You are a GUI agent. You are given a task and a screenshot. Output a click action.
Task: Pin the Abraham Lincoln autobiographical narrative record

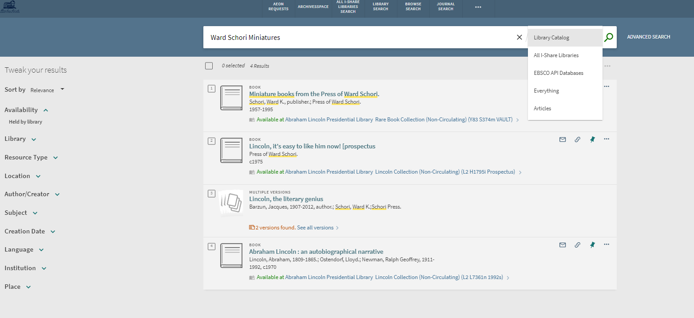[592, 245]
